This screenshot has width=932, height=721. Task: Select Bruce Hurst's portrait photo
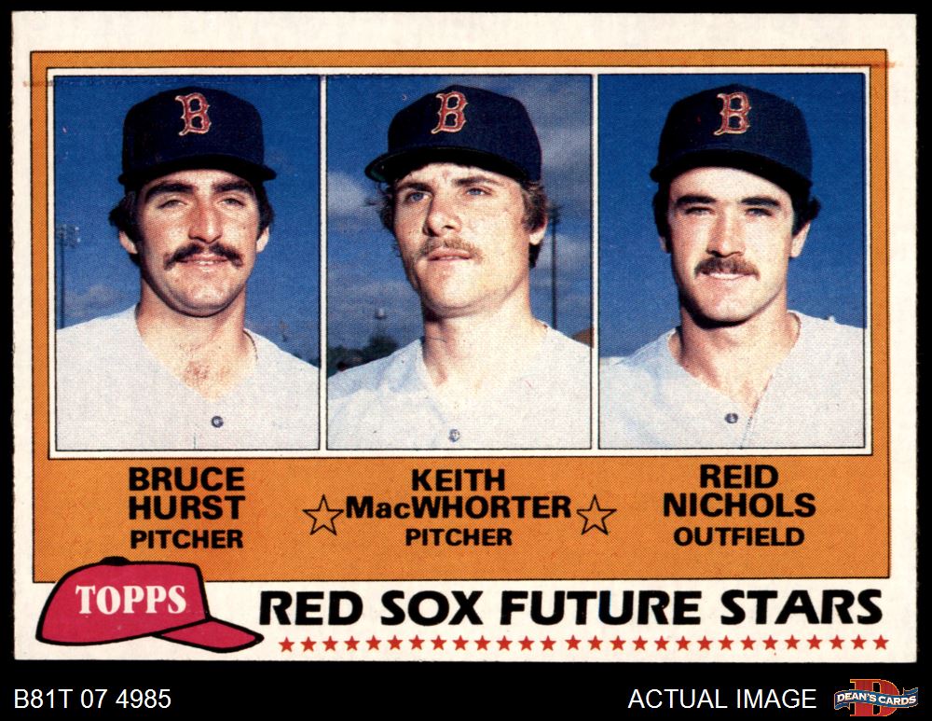tap(187, 262)
